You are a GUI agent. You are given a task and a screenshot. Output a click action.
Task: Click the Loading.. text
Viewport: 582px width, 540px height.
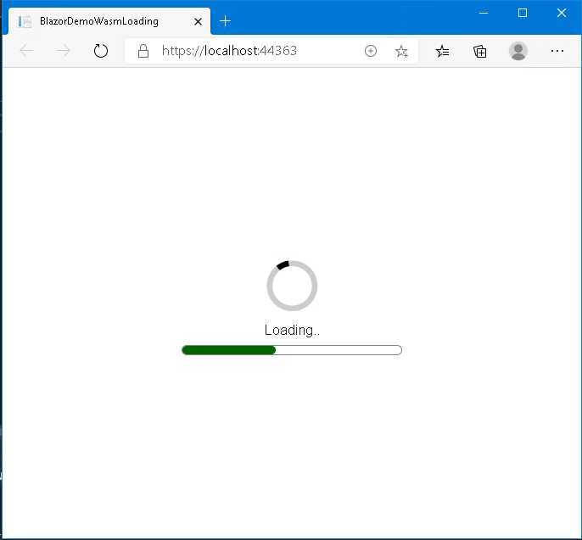(292, 330)
